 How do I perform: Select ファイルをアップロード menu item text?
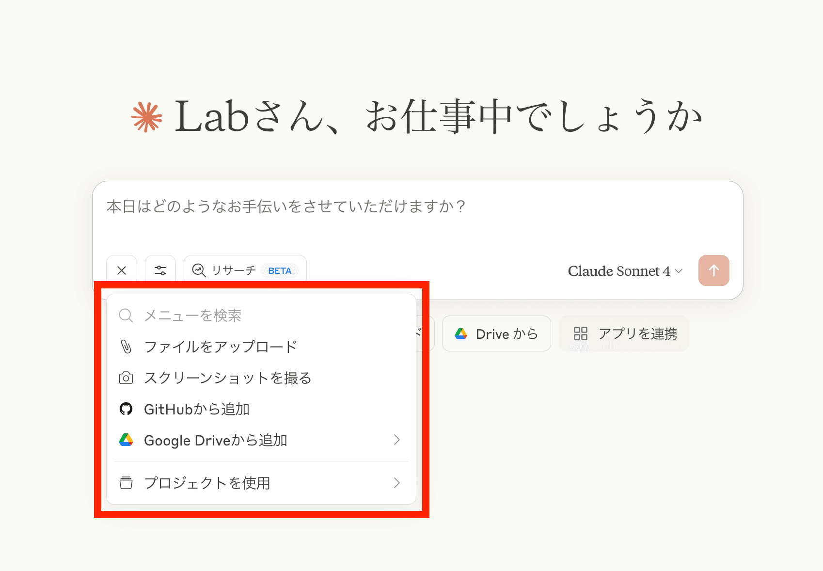point(221,347)
